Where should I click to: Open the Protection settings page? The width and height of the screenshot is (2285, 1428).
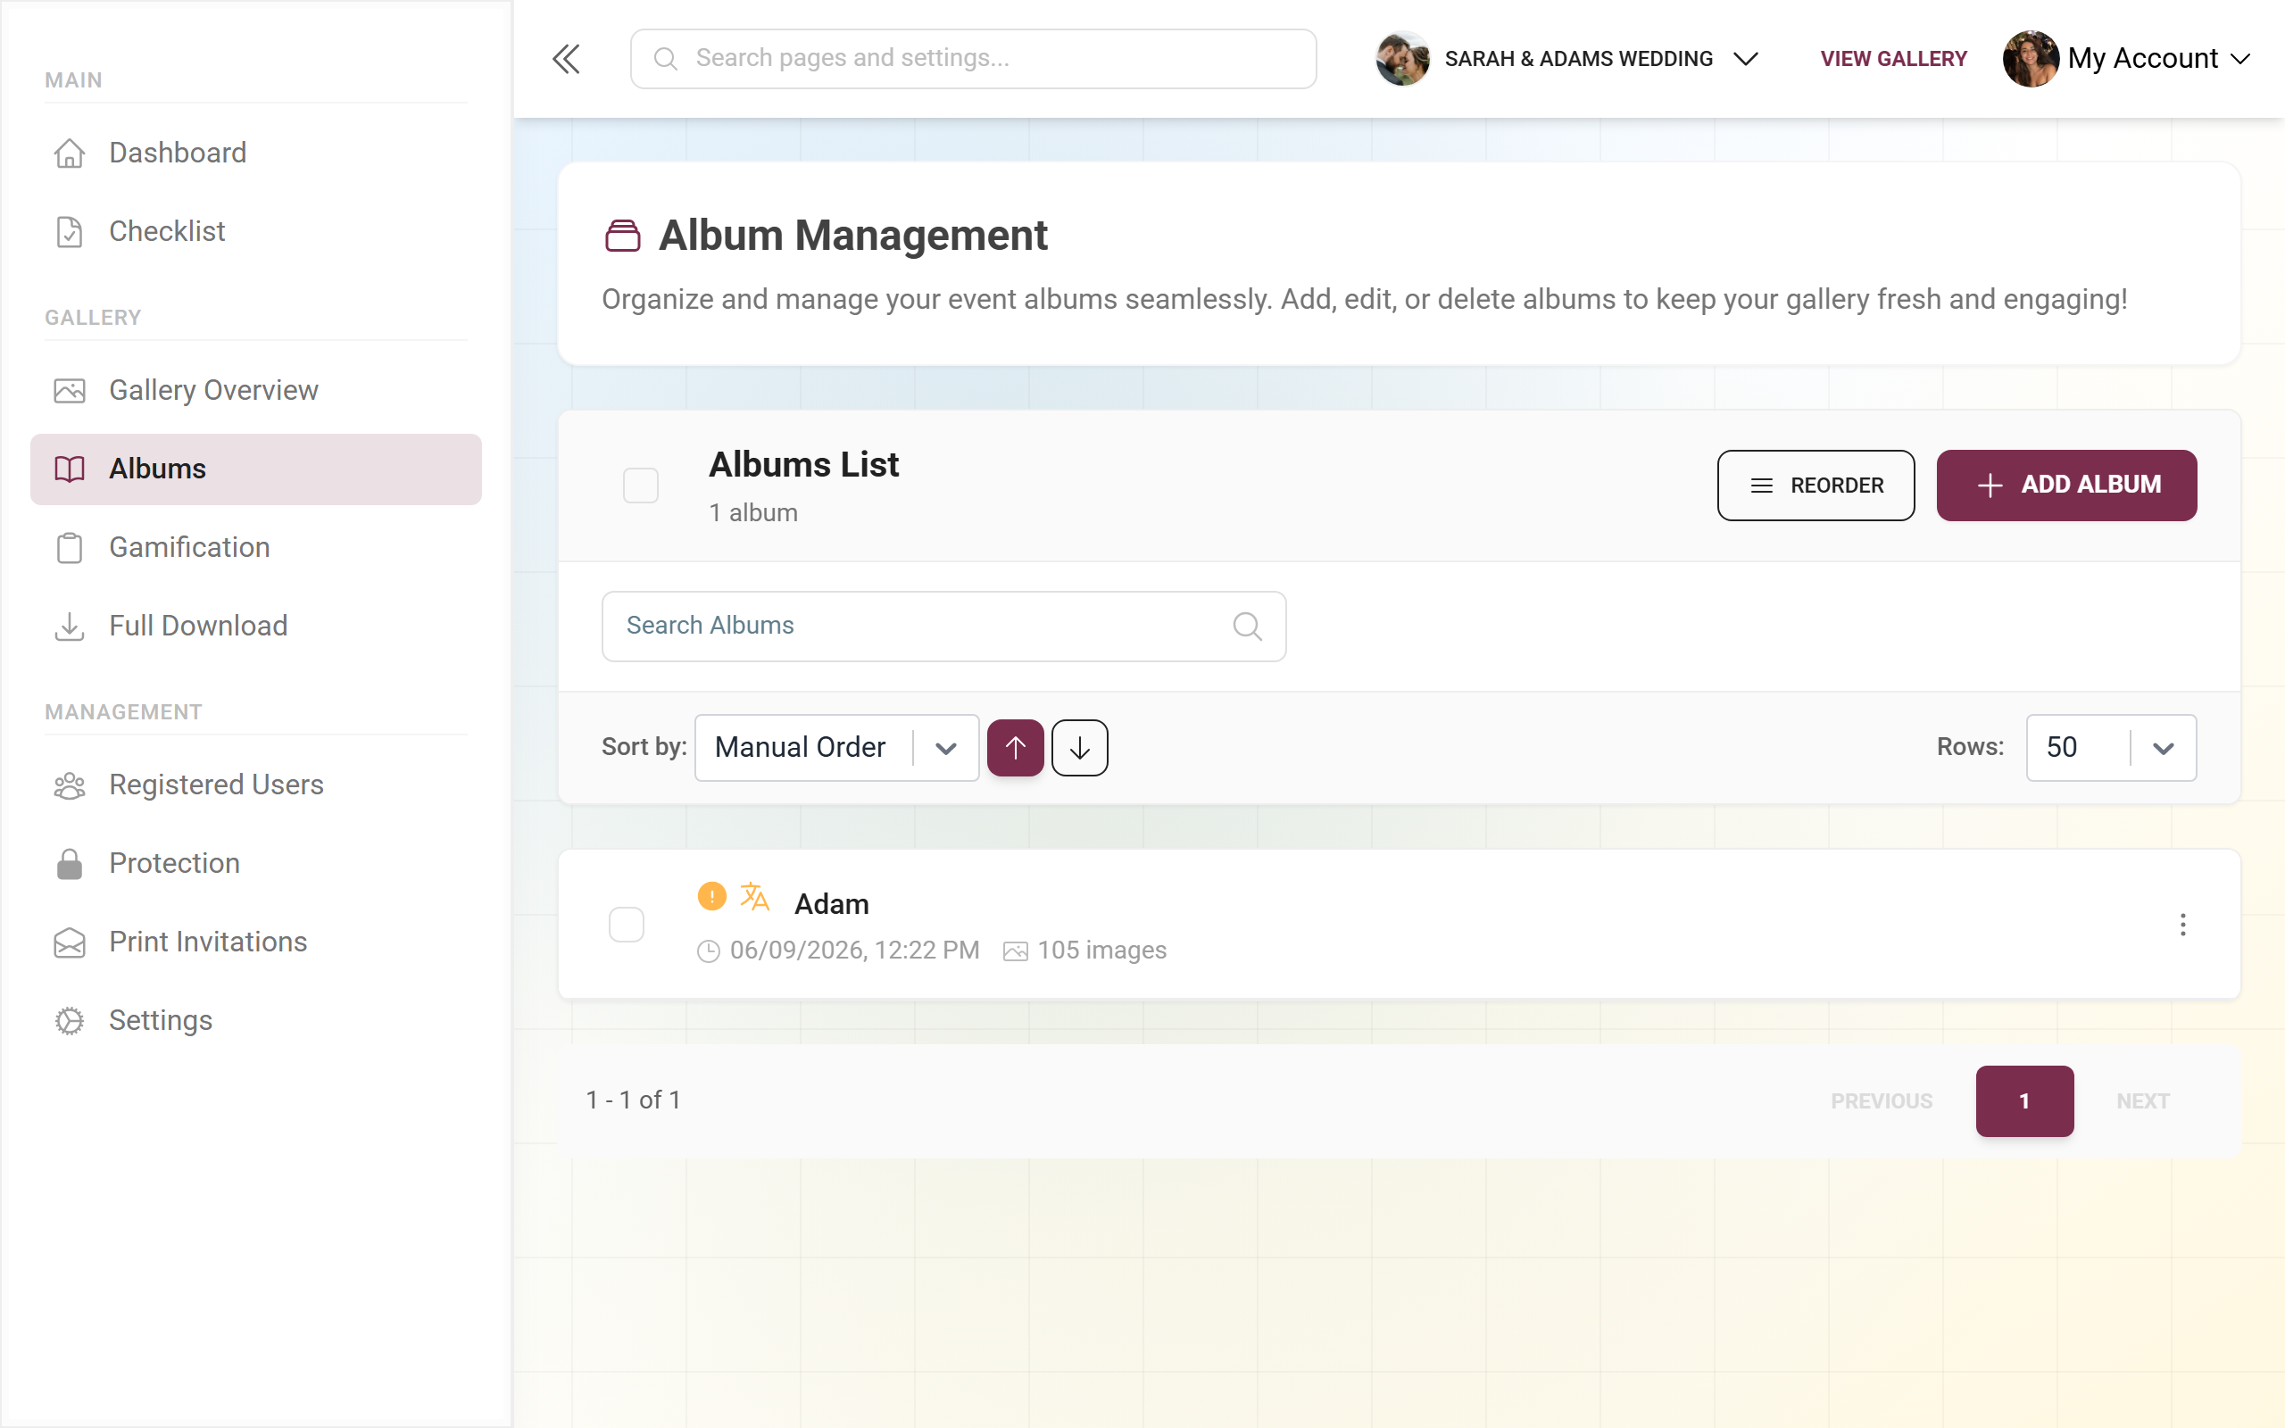pos(256,863)
